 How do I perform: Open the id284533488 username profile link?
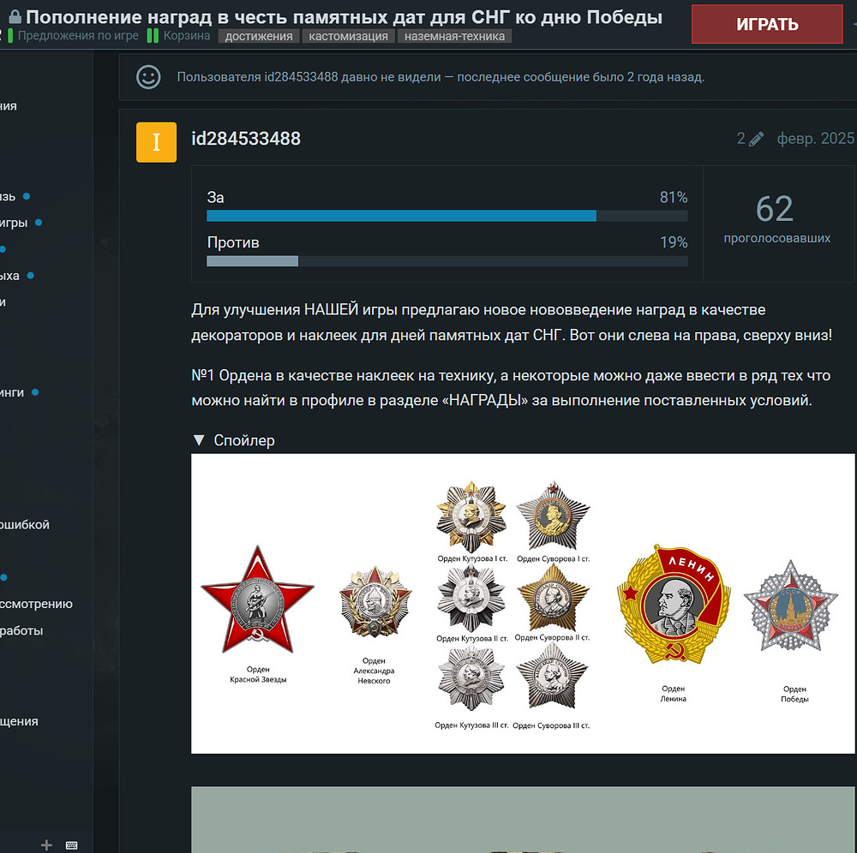246,138
